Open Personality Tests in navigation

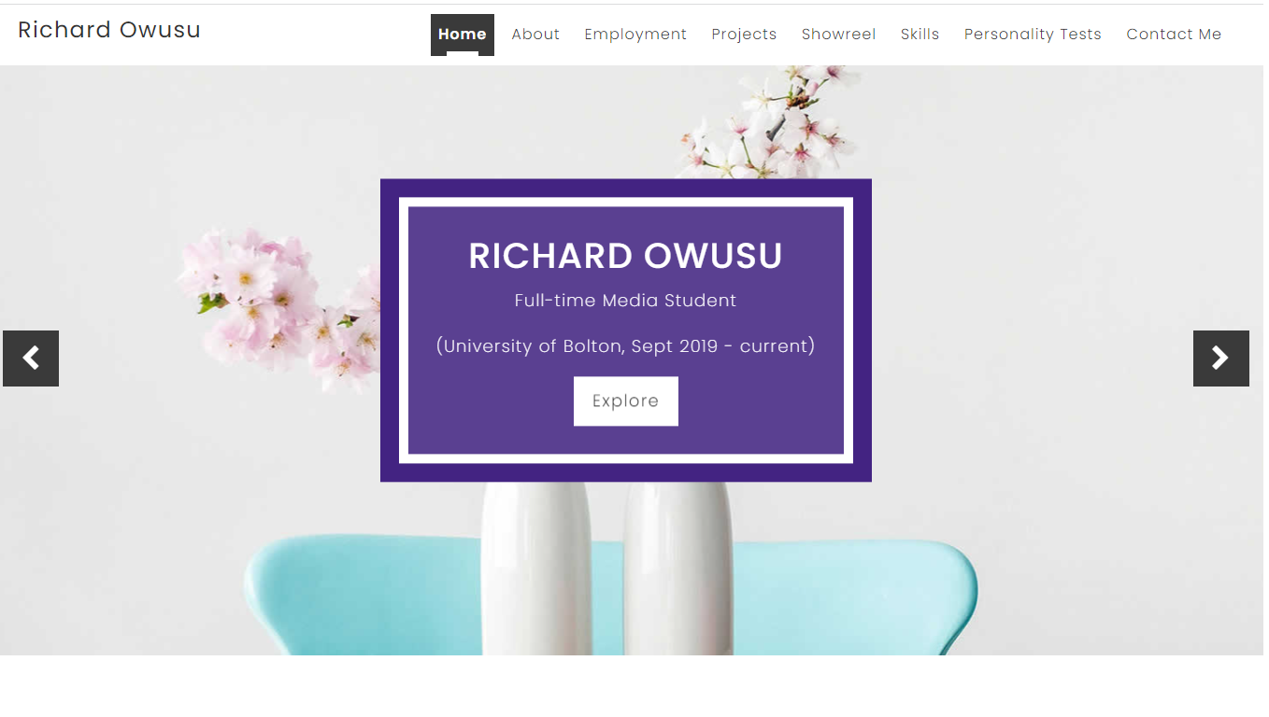1033,35
